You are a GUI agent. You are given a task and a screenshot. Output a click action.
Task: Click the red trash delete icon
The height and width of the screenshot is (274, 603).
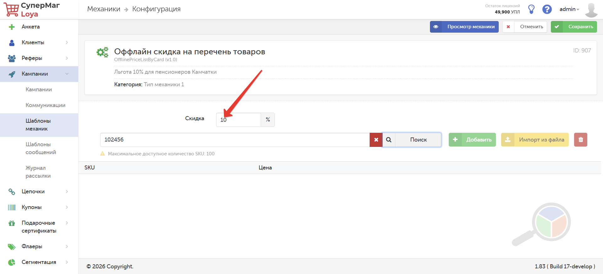point(581,140)
